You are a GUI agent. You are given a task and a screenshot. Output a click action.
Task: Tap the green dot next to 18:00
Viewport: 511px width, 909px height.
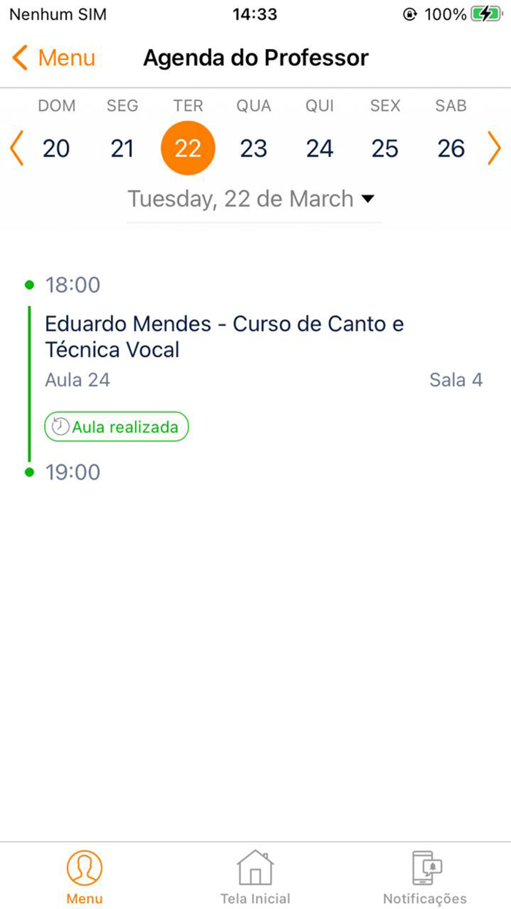pyautogui.click(x=29, y=285)
